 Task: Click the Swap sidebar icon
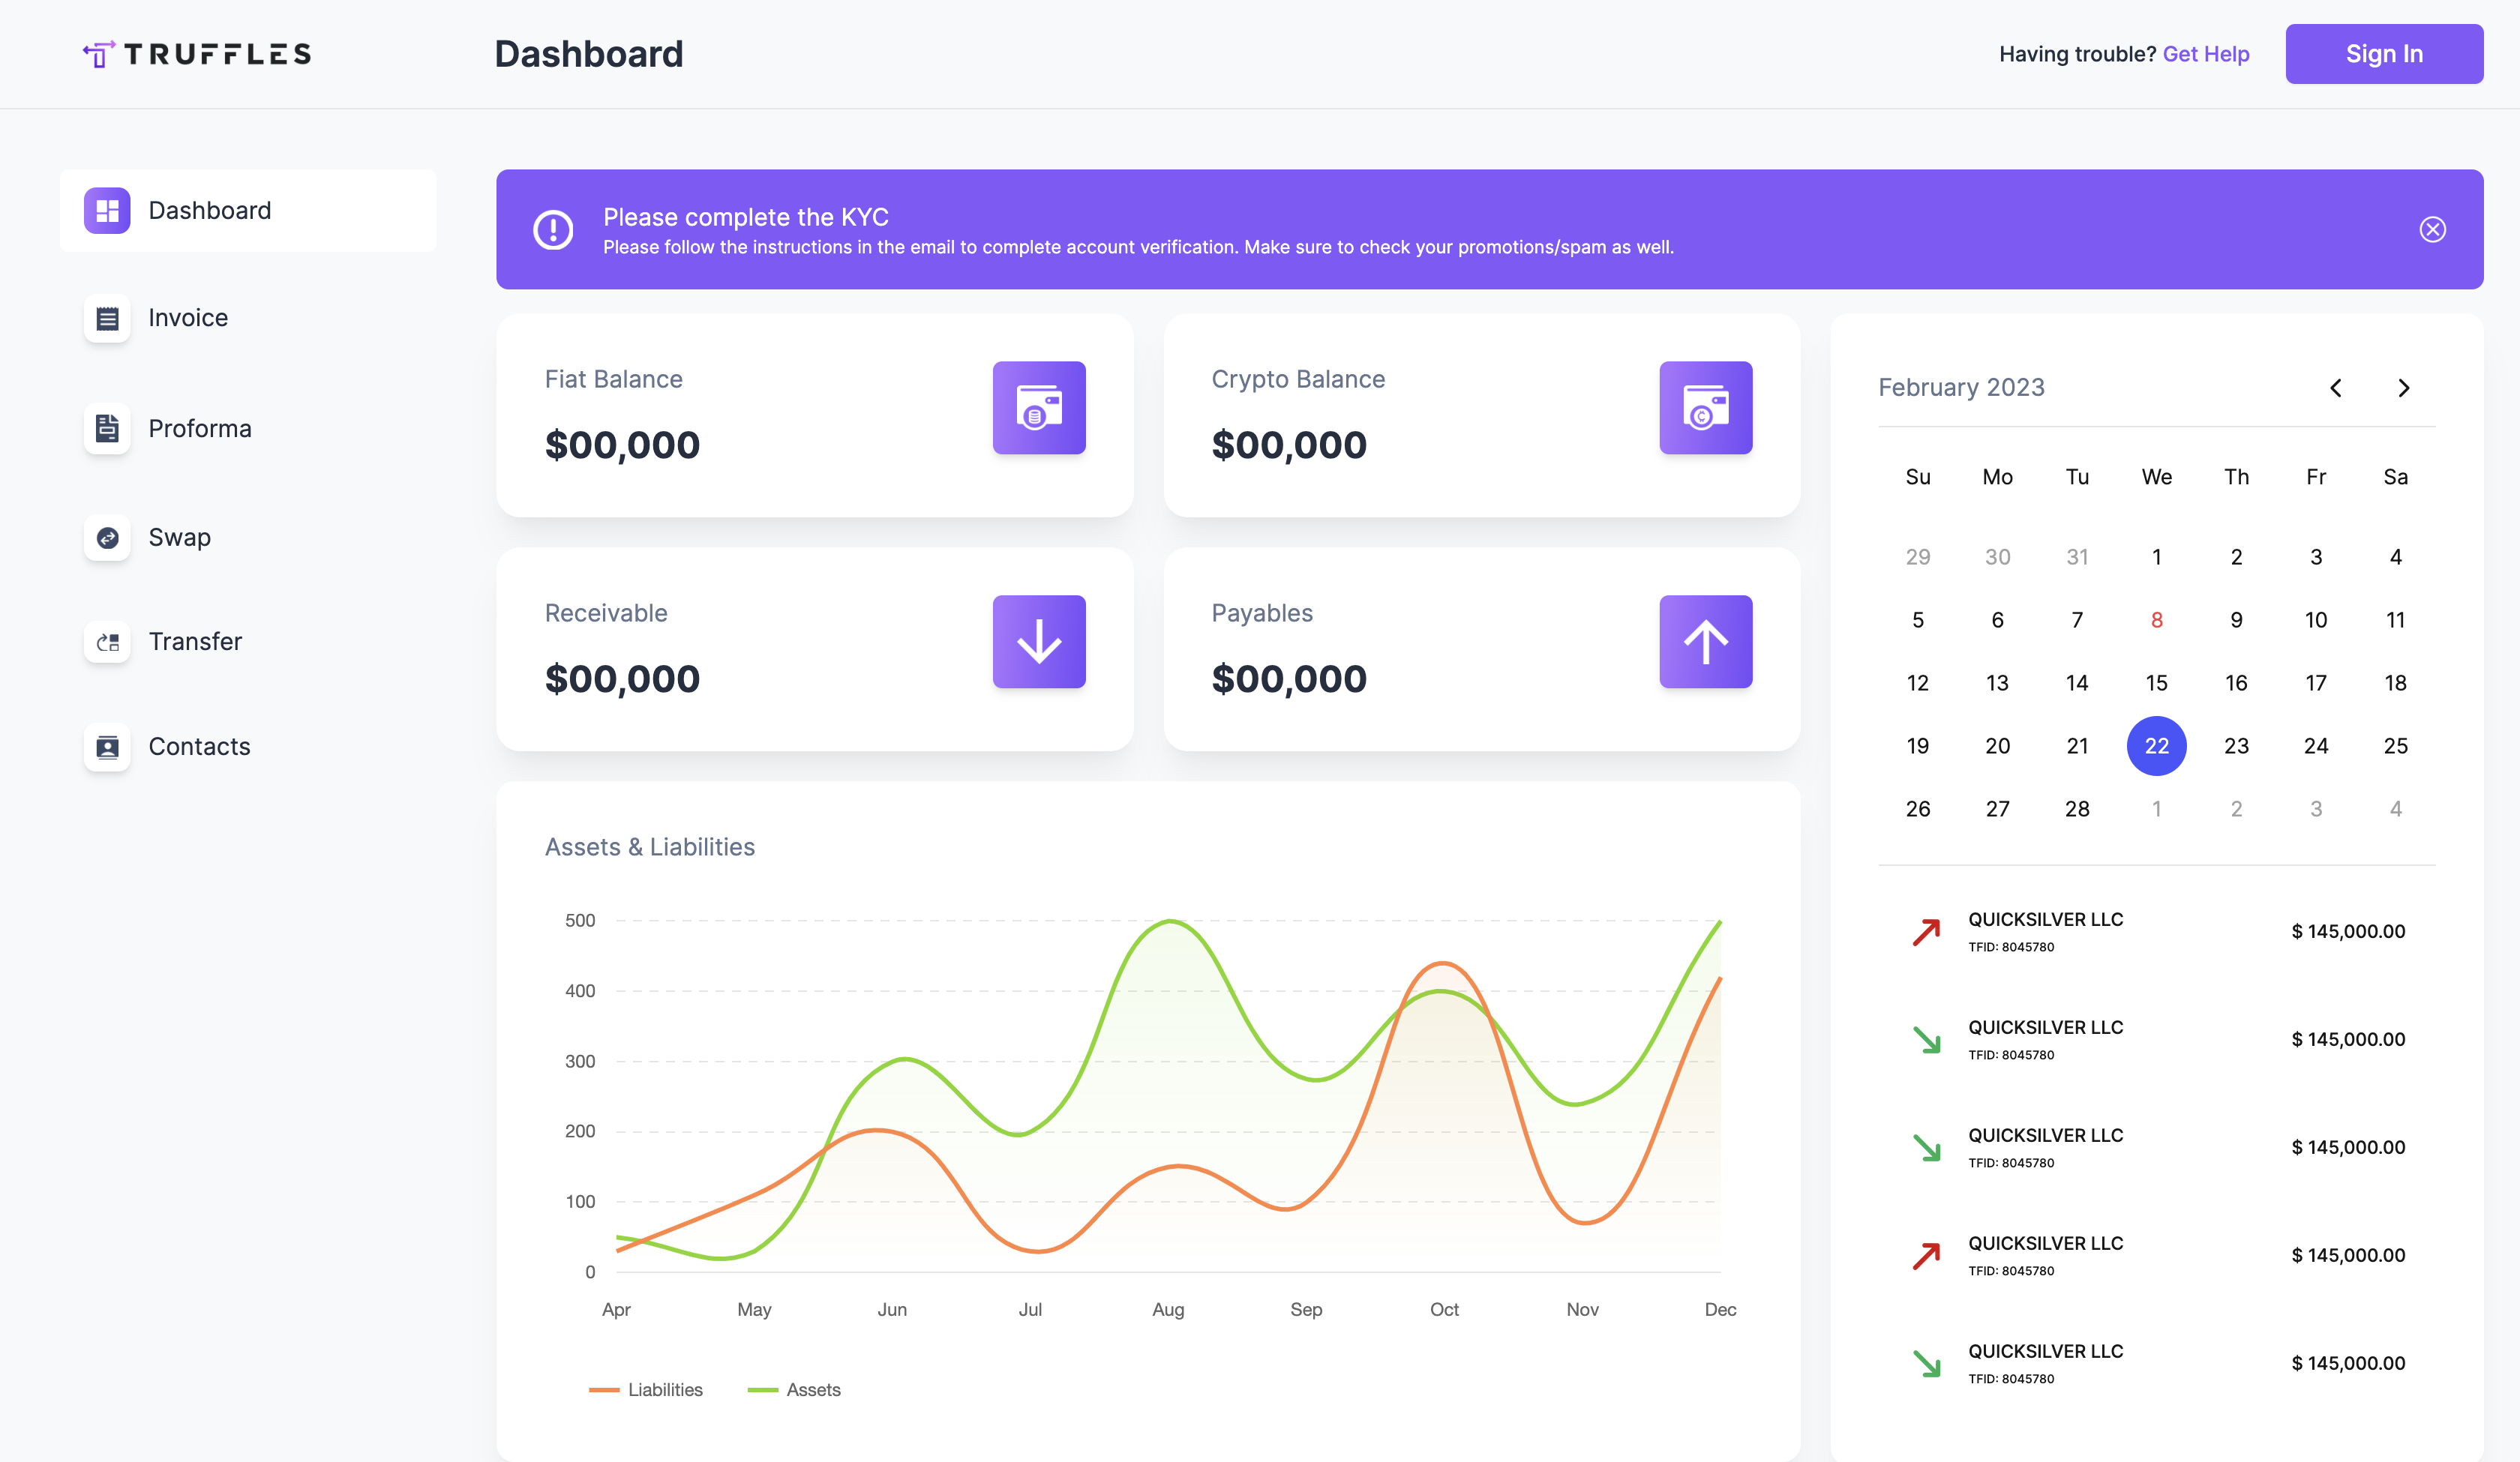[x=107, y=537]
